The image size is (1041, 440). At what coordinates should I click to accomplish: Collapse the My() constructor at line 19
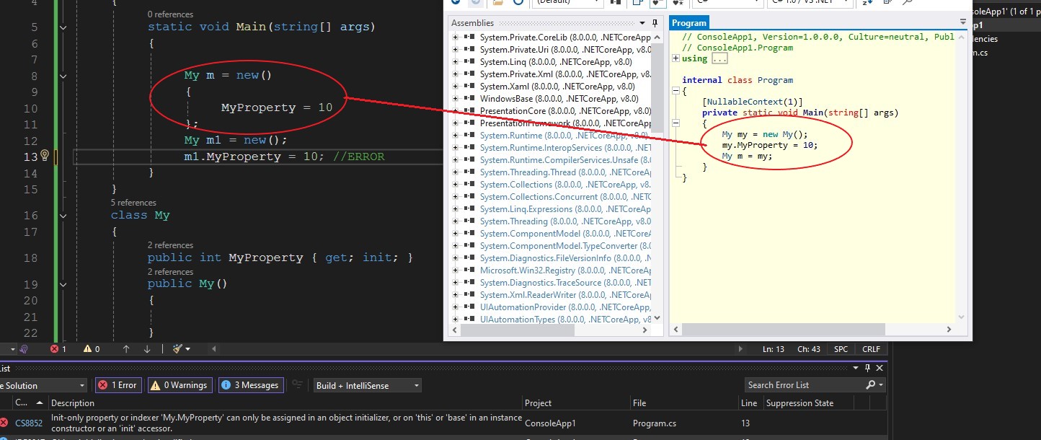coord(63,284)
